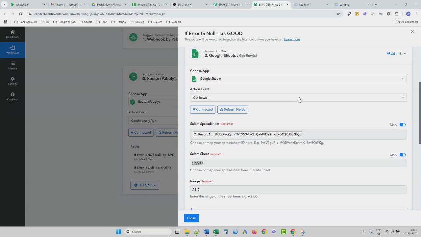Click the Google Sheets action step icon
Screen dimensions: 421x237
pos(195,54)
